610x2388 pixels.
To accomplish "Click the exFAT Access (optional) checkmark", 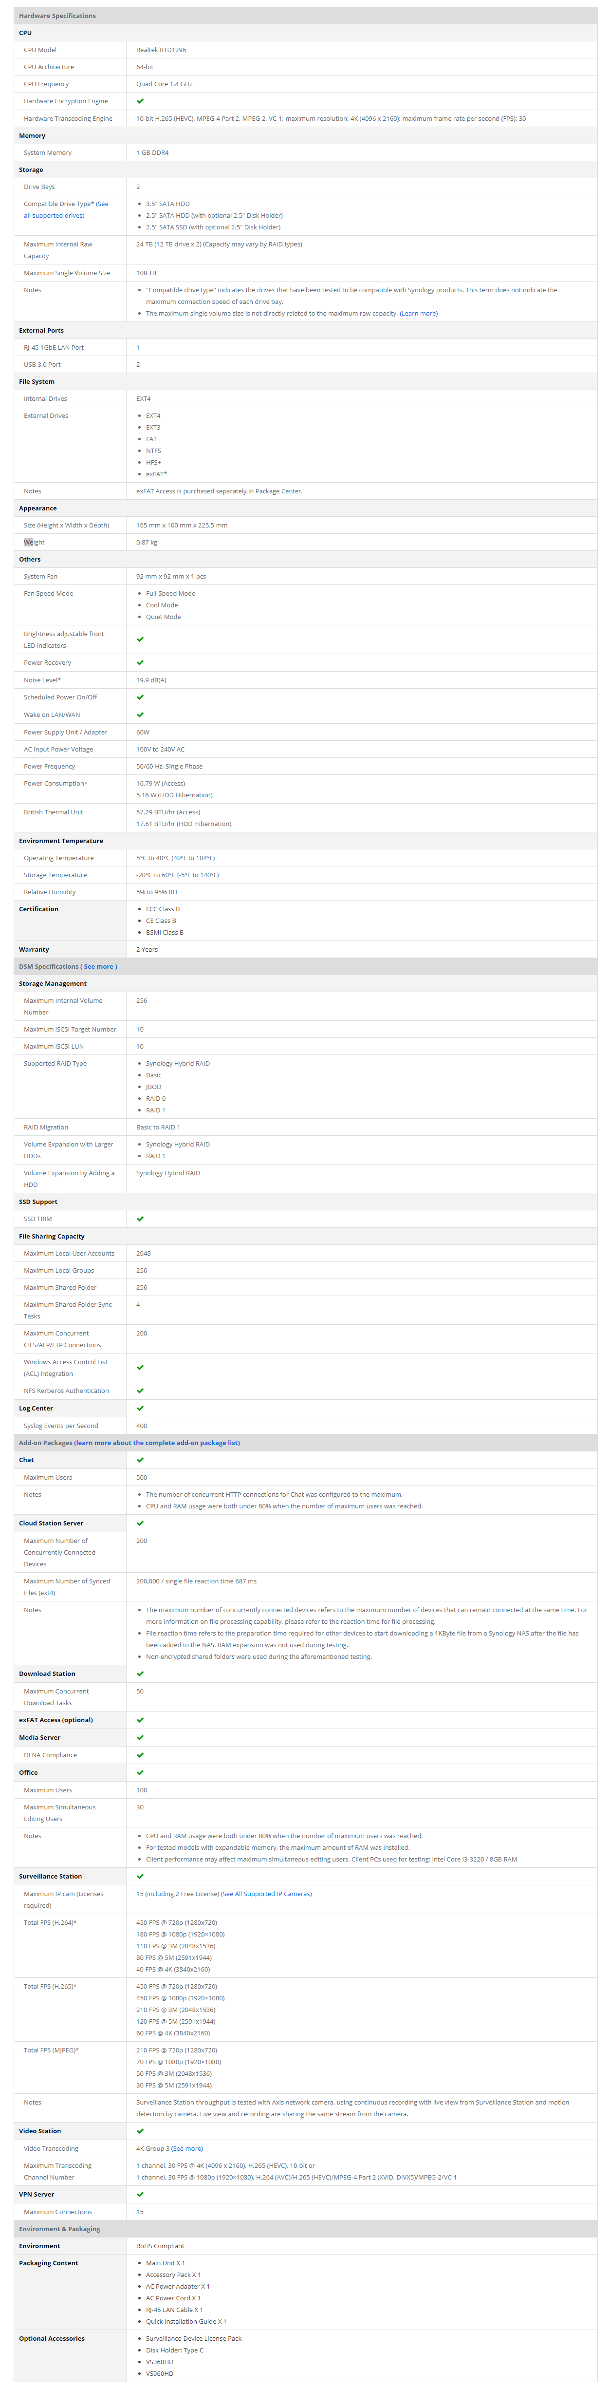I will click(x=140, y=1721).
